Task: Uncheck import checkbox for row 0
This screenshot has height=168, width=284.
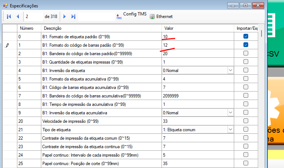Action: [x=246, y=36]
